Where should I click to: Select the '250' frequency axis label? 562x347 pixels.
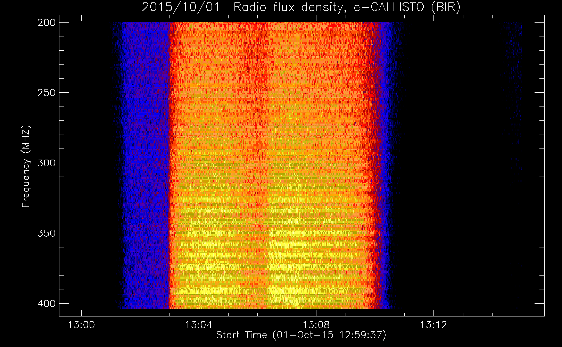coord(46,93)
